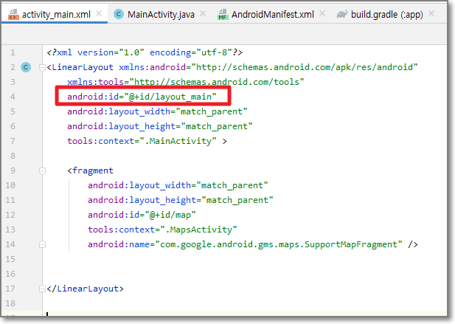Click the XML file icon on activity_main.xml tab
This screenshot has height=324, width=455.
(x=13, y=14)
